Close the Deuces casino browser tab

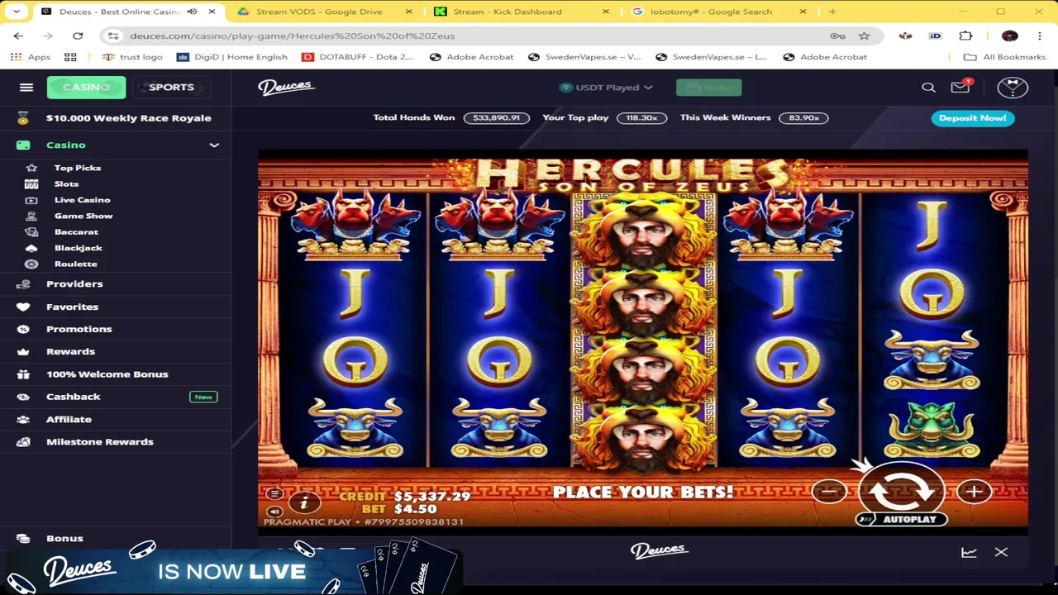212,12
